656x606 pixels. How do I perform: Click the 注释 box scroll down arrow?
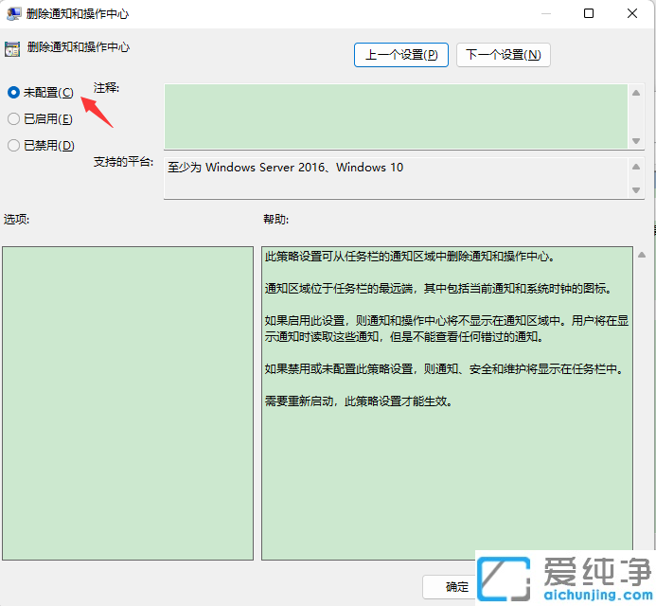click(636, 140)
